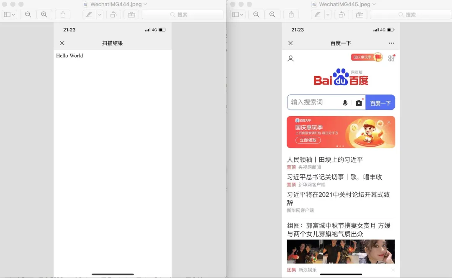Expand markup pen dropdown in WechatIMG445.jpeg window
Viewport: 452px width, 278px height.
328,14
